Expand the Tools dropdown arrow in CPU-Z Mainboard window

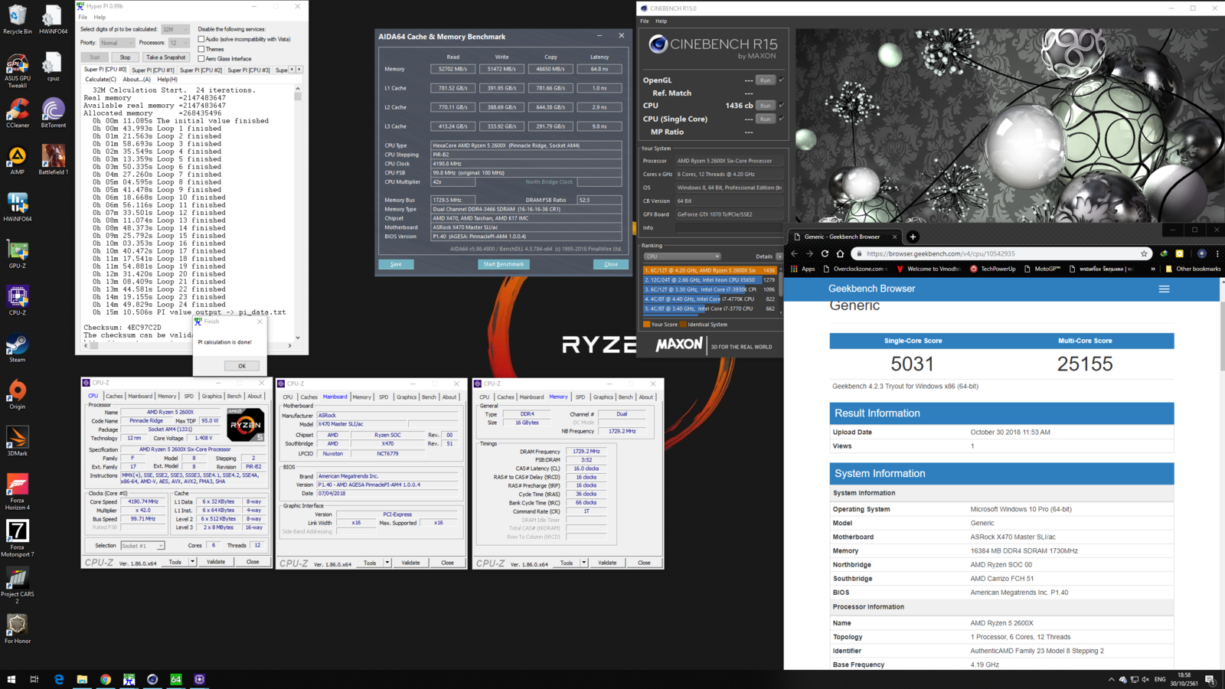(x=387, y=563)
